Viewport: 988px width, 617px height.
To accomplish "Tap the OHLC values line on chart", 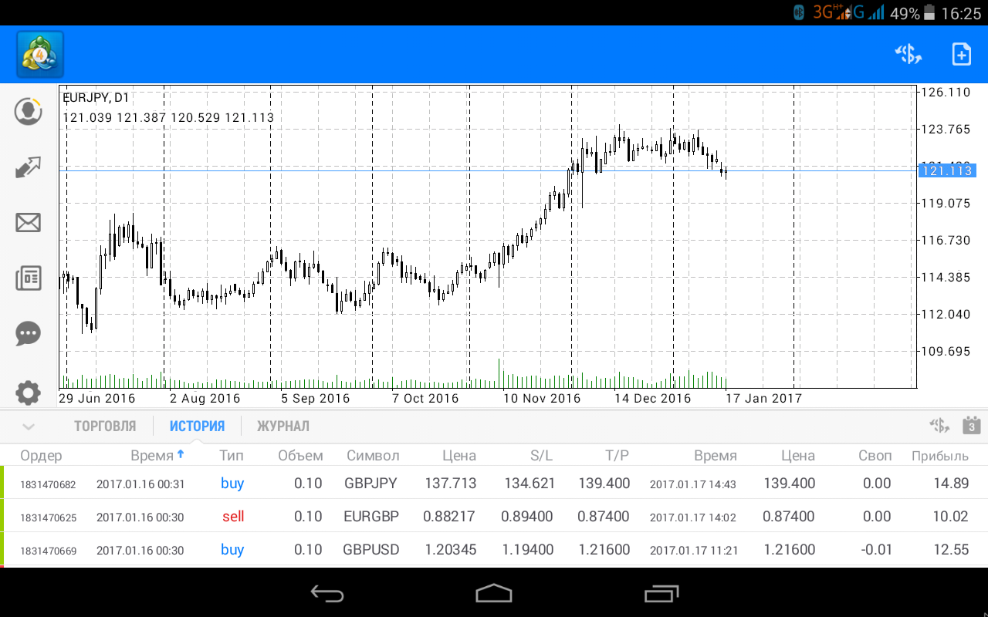I will (168, 118).
